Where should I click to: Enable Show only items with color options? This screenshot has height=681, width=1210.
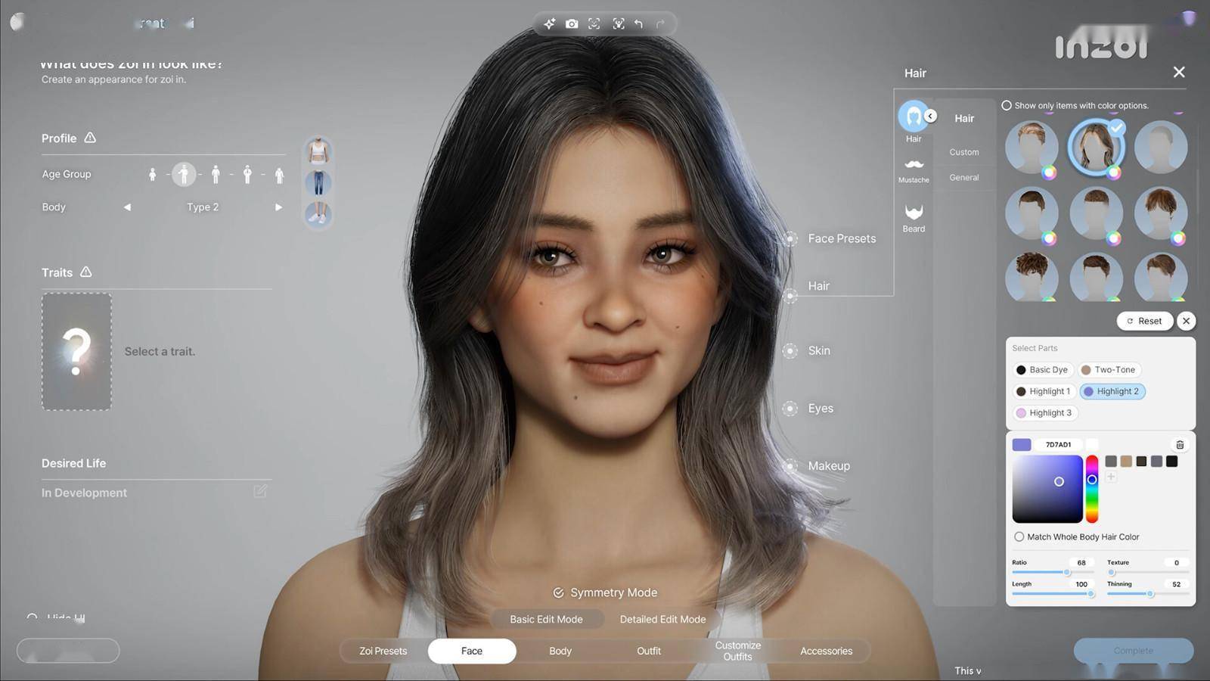1007,106
